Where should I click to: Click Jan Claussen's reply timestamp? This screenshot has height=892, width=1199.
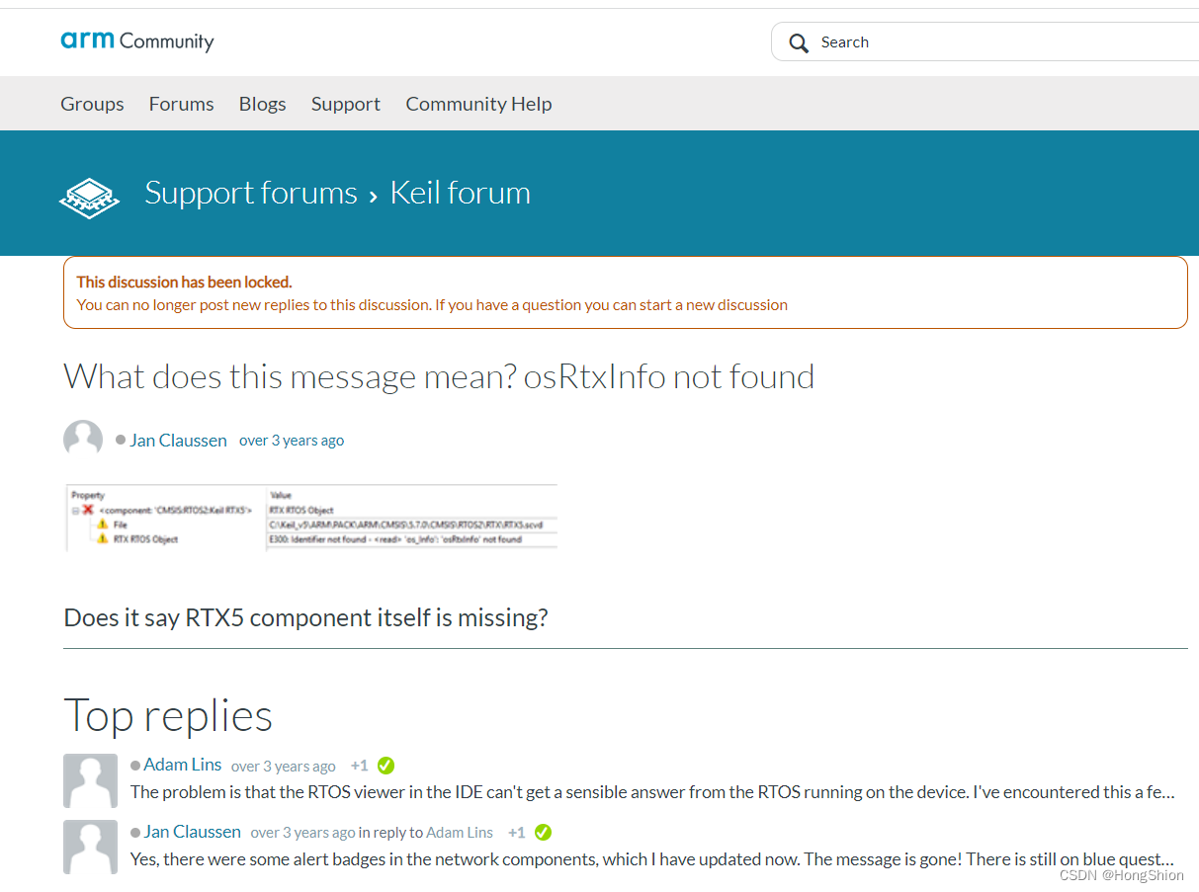302,833
